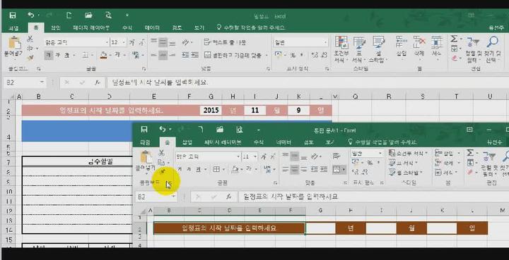The height and width of the screenshot is (260, 509).
Task: Click Merge and Center button in back window
Action: (233, 55)
